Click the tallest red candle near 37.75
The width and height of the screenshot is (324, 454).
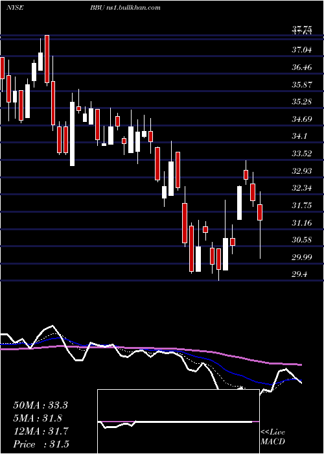pyautogui.click(x=47, y=59)
